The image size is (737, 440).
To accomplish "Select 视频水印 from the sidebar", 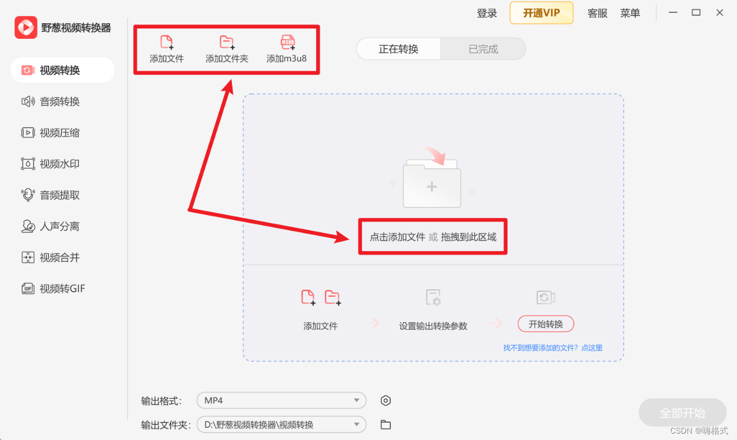I will click(x=62, y=163).
